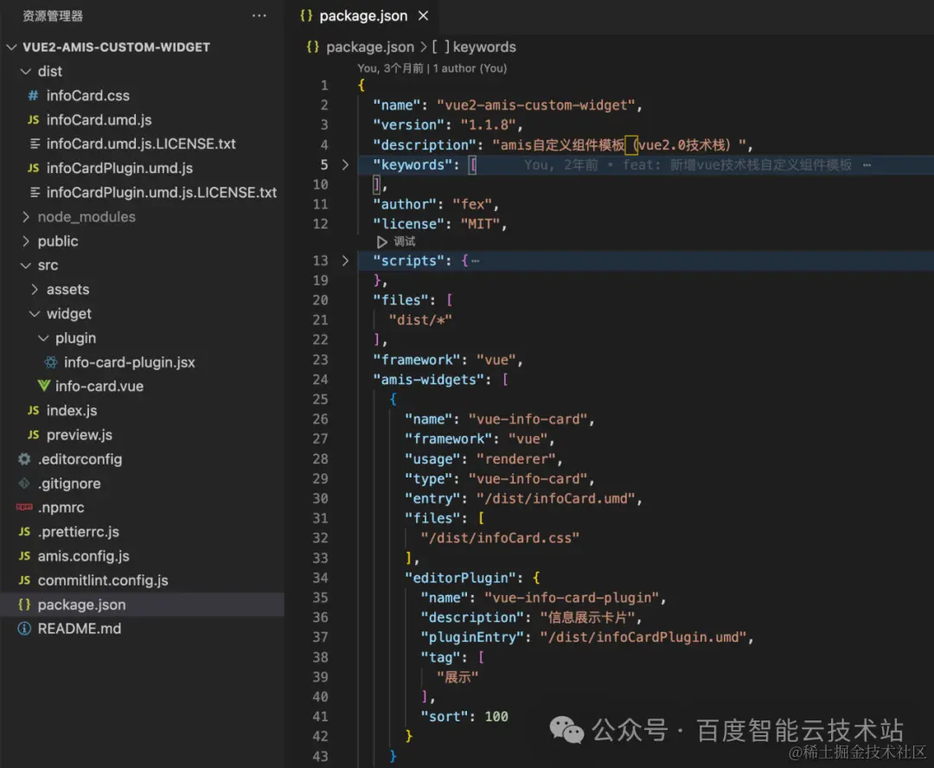Open info-card.vue file
934x768 pixels.
click(x=99, y=386)
